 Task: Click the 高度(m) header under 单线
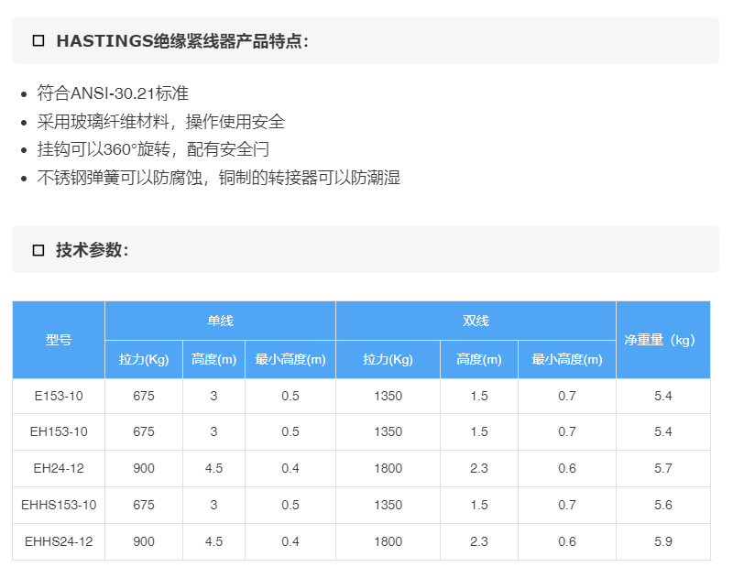(x=213, y=359)
